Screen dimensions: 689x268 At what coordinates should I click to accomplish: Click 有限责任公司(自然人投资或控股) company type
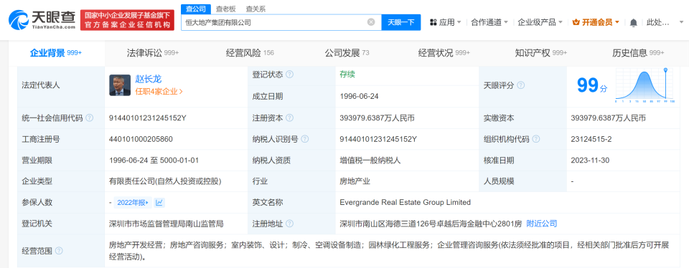point(165,181)
